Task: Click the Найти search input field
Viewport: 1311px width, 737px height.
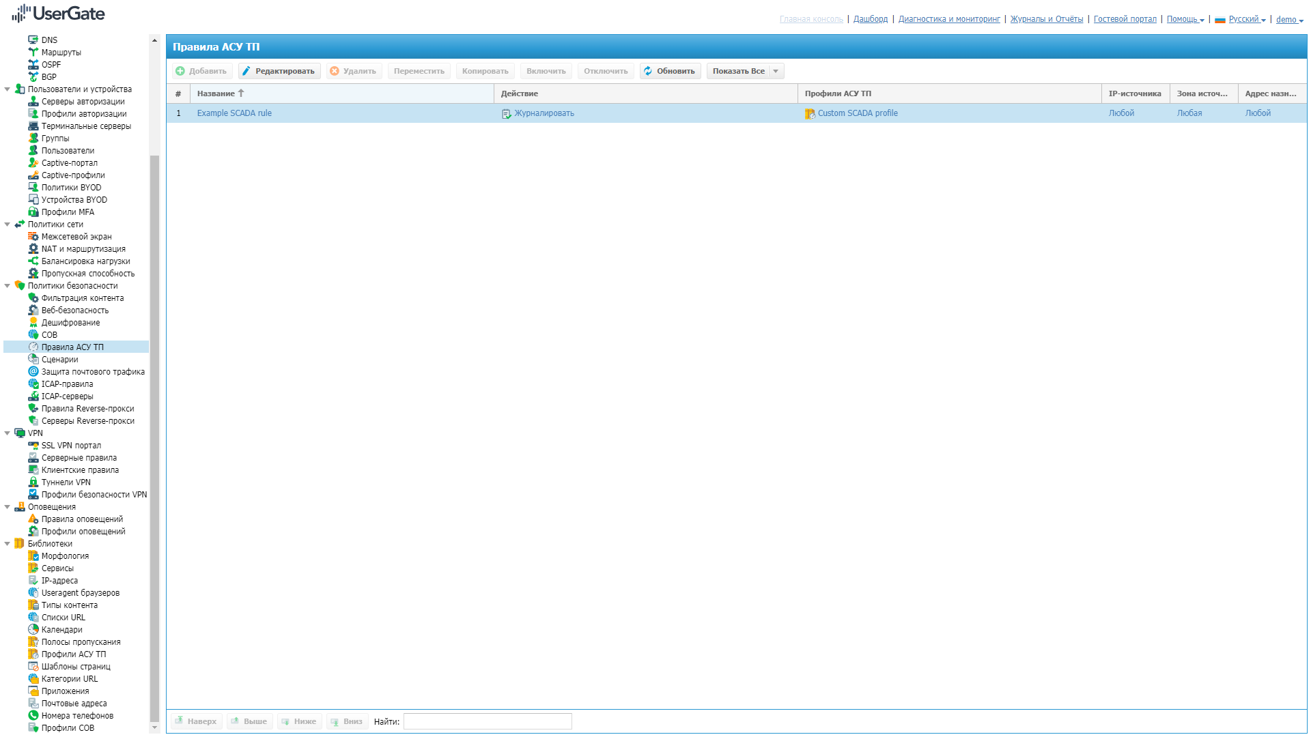Action: point(488,721)
